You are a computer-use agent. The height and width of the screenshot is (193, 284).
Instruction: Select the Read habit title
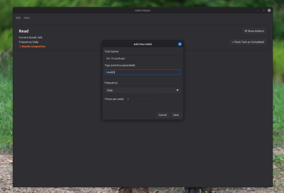[24, 31]
